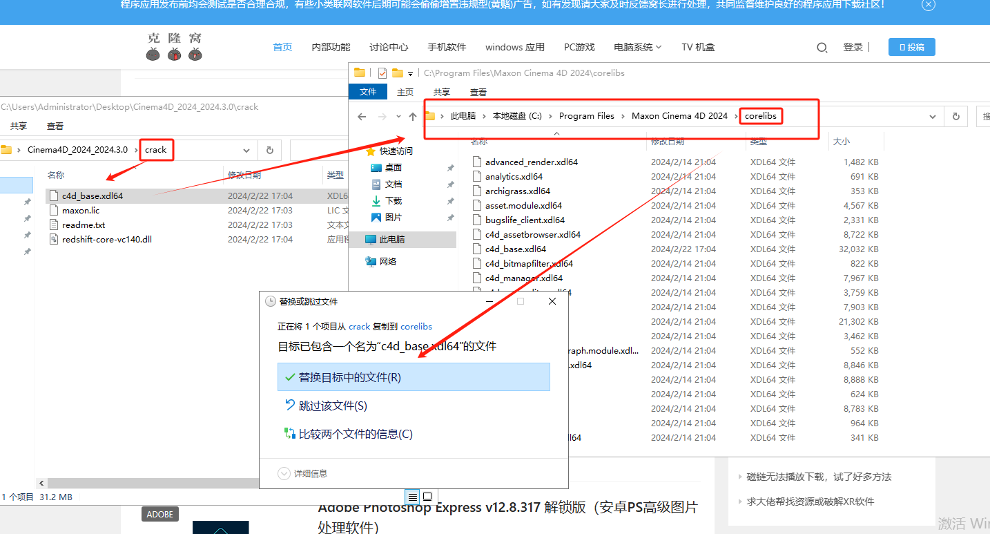This screenshot has height=534, width=990.
Task: Expand address history chevron in crack window
Action: (246, 150)
